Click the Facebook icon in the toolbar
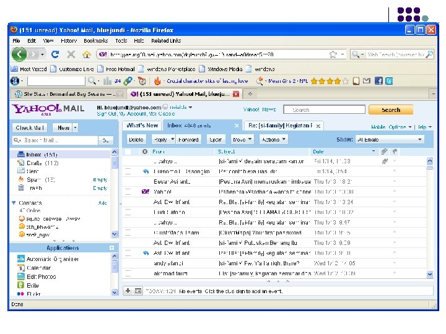The image size is (446, 334). click(378, 81)
